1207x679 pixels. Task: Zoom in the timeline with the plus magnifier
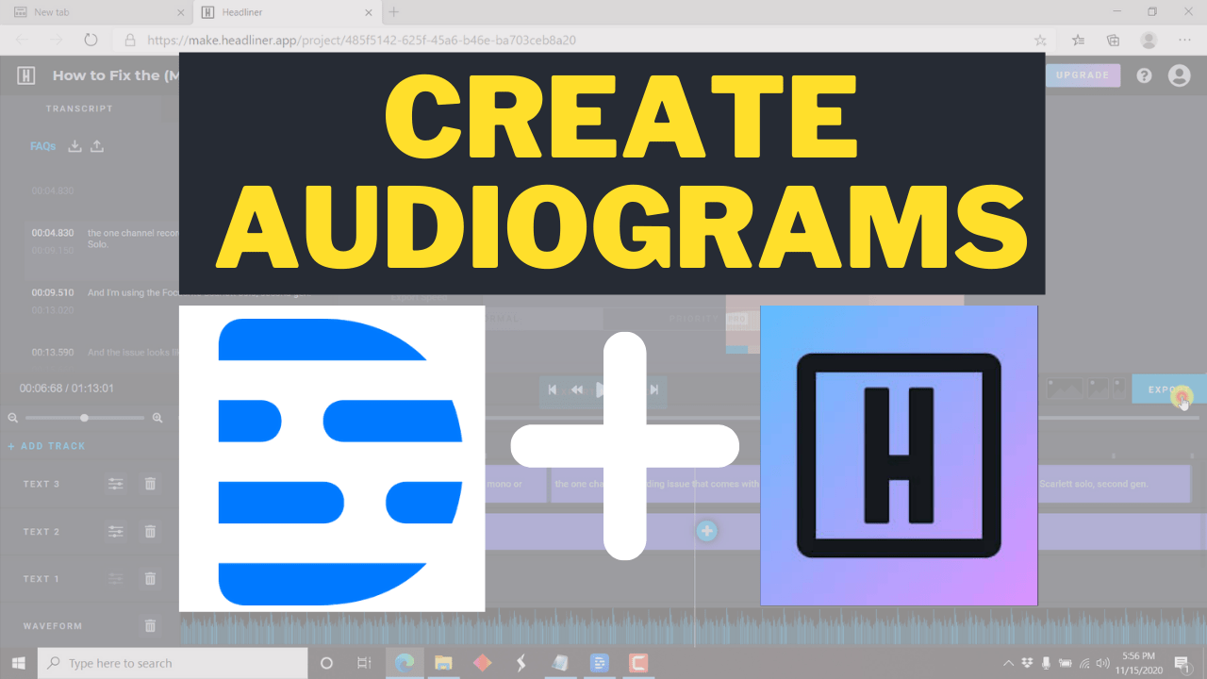157,418
